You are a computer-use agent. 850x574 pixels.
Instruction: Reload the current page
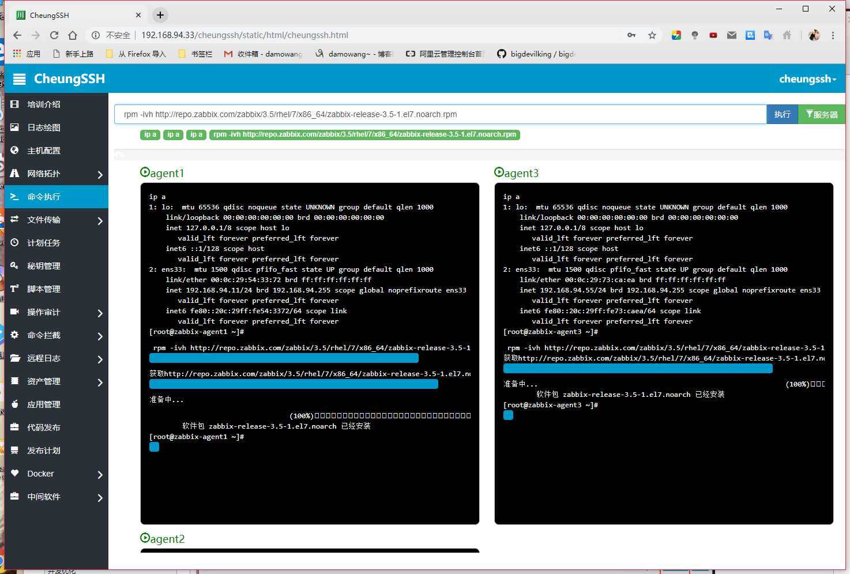tap(54, 35)
